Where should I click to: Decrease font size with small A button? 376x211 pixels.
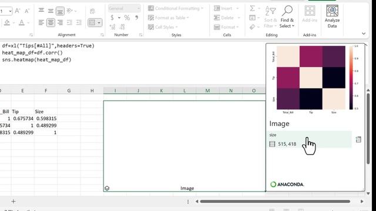click(x=27, y=11)
